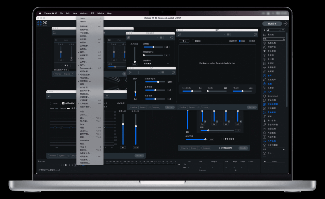325x199 pixels.
Task: Click 学习 button in the 嗡声 window
Action: tap(184, 41)
